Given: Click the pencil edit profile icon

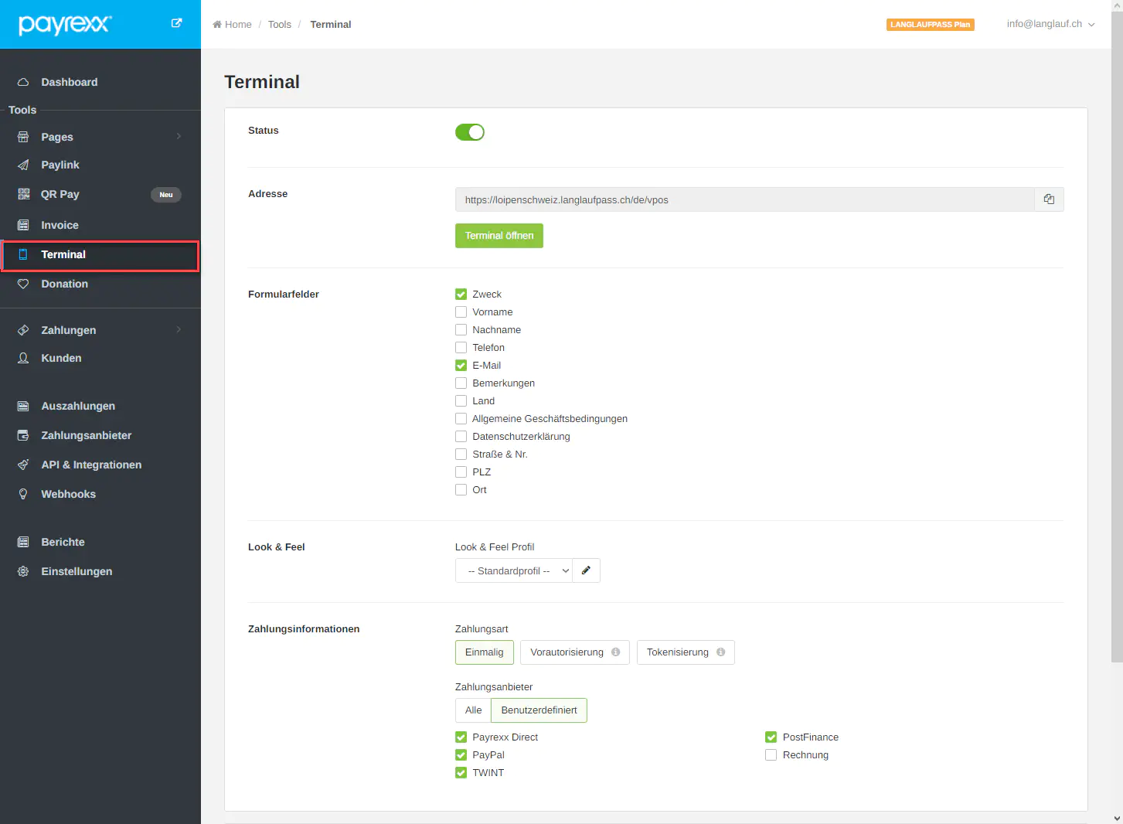Looking at the screenshot, I should coord(586,570).
